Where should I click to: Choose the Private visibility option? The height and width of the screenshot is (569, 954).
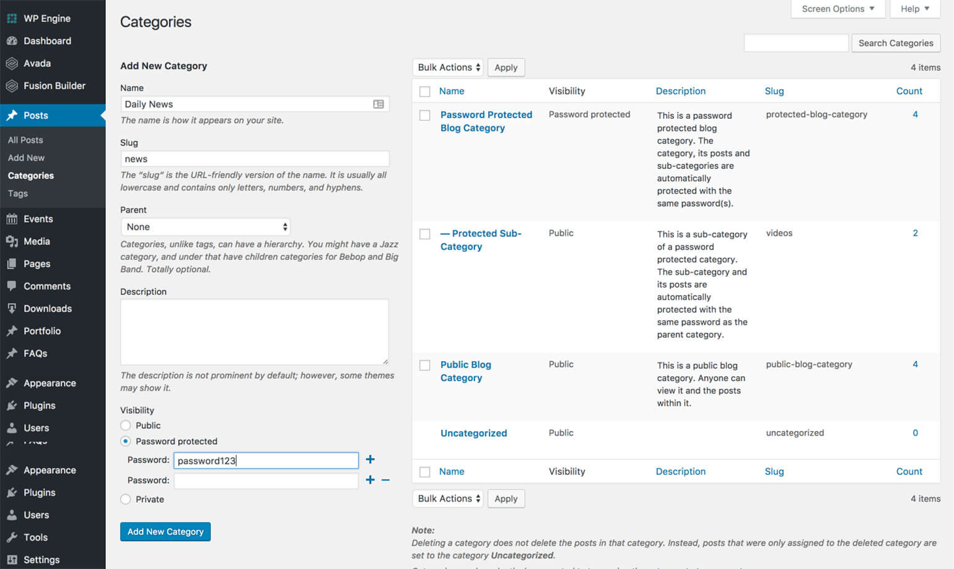[126, 499]
